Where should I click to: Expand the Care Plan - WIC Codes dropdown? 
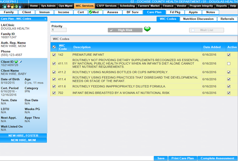tap(45, 19)
